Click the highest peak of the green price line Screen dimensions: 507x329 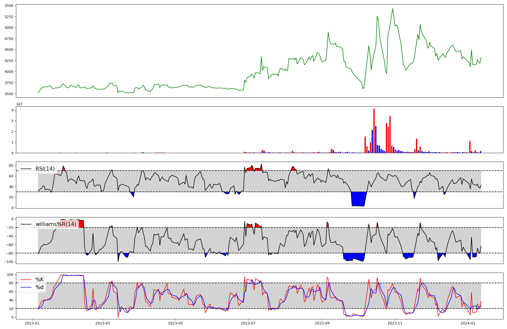coord(392,9)
